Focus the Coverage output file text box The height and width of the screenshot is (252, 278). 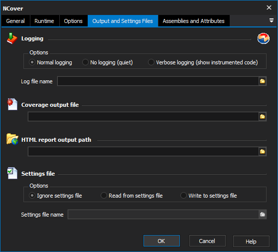tap(143, 116)
